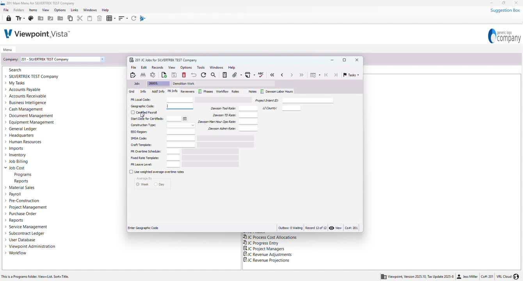Click the Menu tab in main window

[x=7, y=50]
